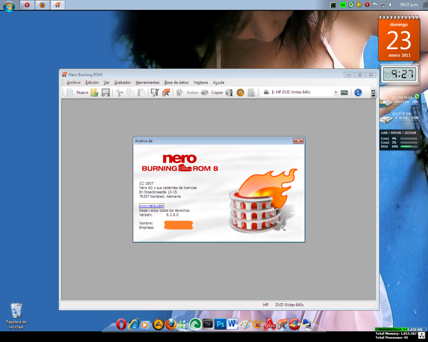This screenshot has height=342, width=428.
Task: Click the digital clock gadget
Action: [399, 74]
